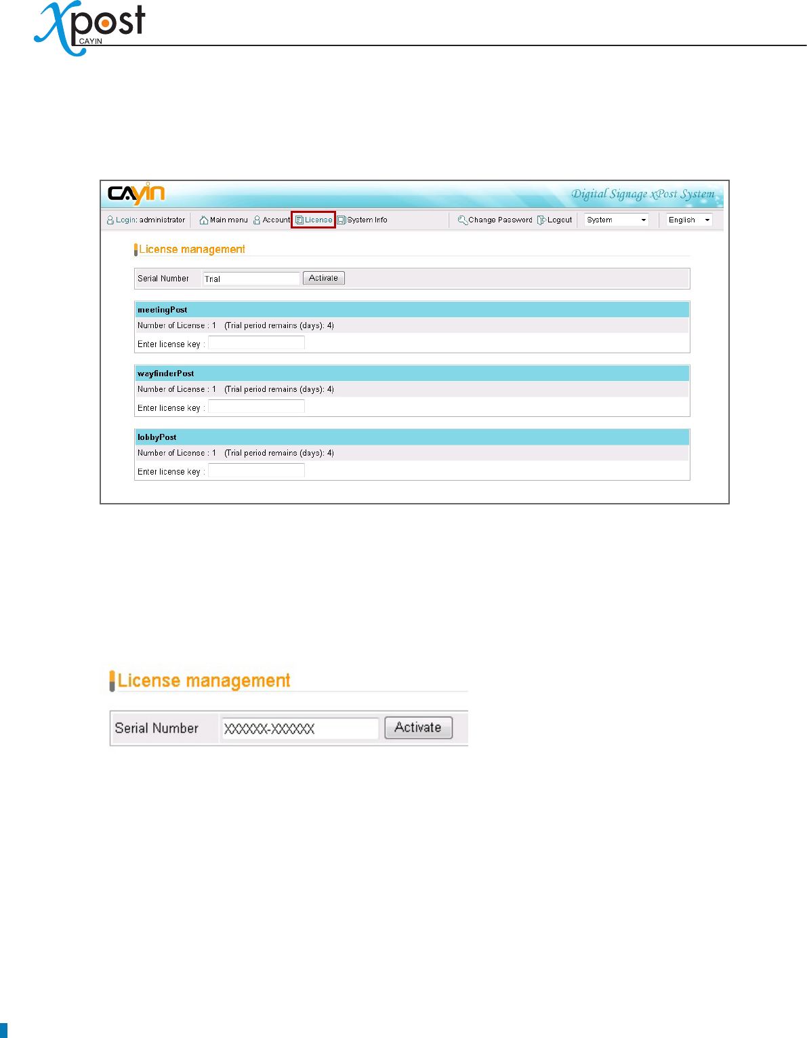Click the large Serial Number label
The image size is (807, 1038).
tap(157, 728)
